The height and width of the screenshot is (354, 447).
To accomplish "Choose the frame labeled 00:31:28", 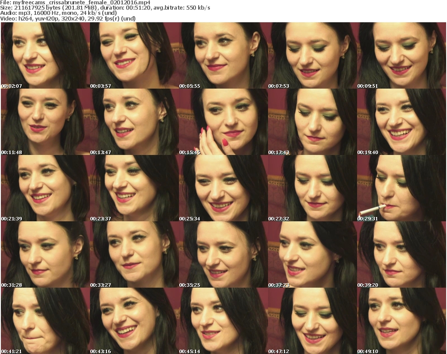I will [45, 254].
